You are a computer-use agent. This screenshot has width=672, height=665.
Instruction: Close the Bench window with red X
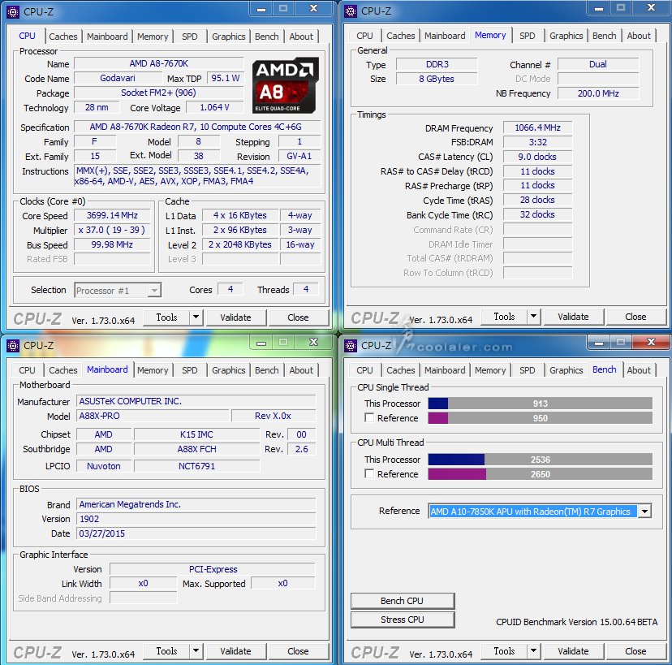(x=651, y=342)
